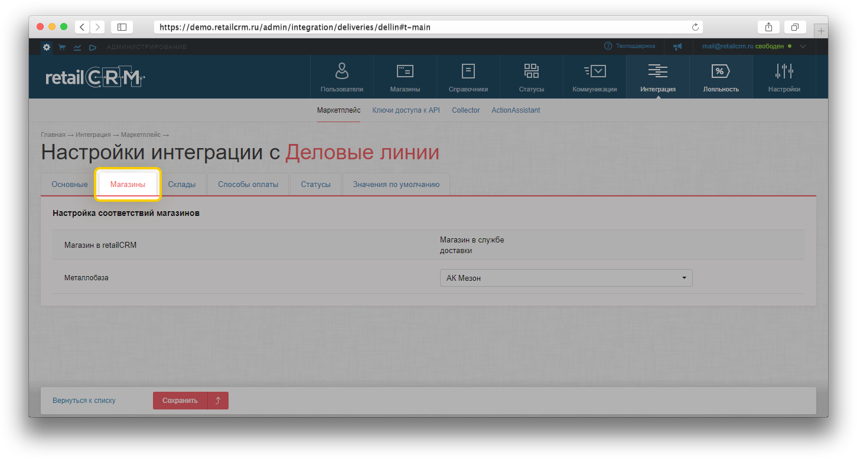Click the Главная breadcrumb
This screenshot has height=459, width=857.
tap(53, 135)
